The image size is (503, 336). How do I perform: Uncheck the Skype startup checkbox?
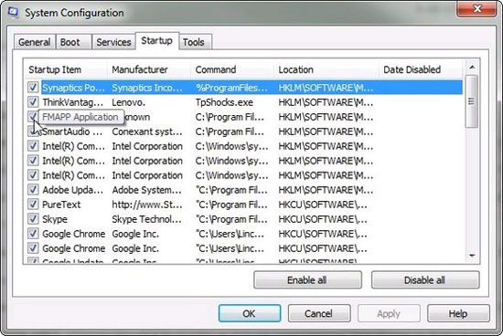coord(33,219)
